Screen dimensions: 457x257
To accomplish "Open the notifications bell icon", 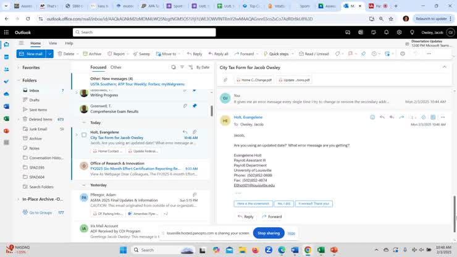I will 386,32.
